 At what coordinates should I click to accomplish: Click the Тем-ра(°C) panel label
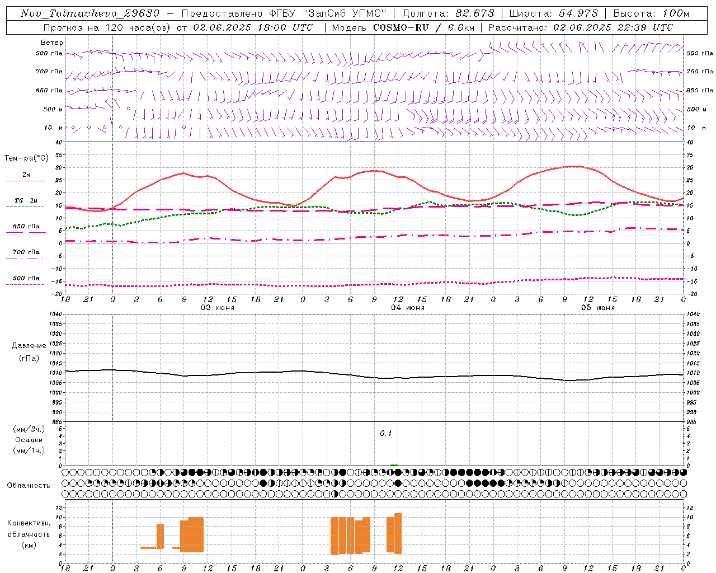tap(26, 158)
